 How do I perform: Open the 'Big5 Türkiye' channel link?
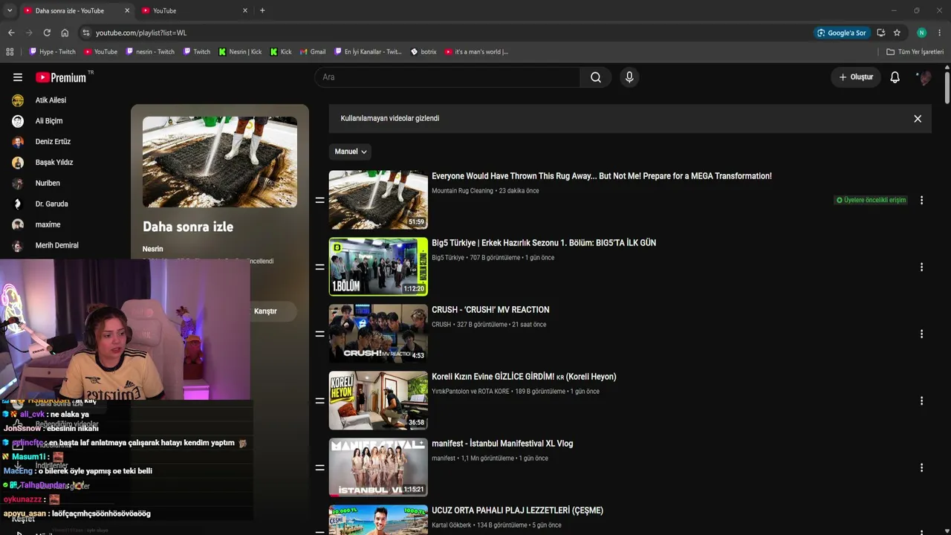point(448,258)
